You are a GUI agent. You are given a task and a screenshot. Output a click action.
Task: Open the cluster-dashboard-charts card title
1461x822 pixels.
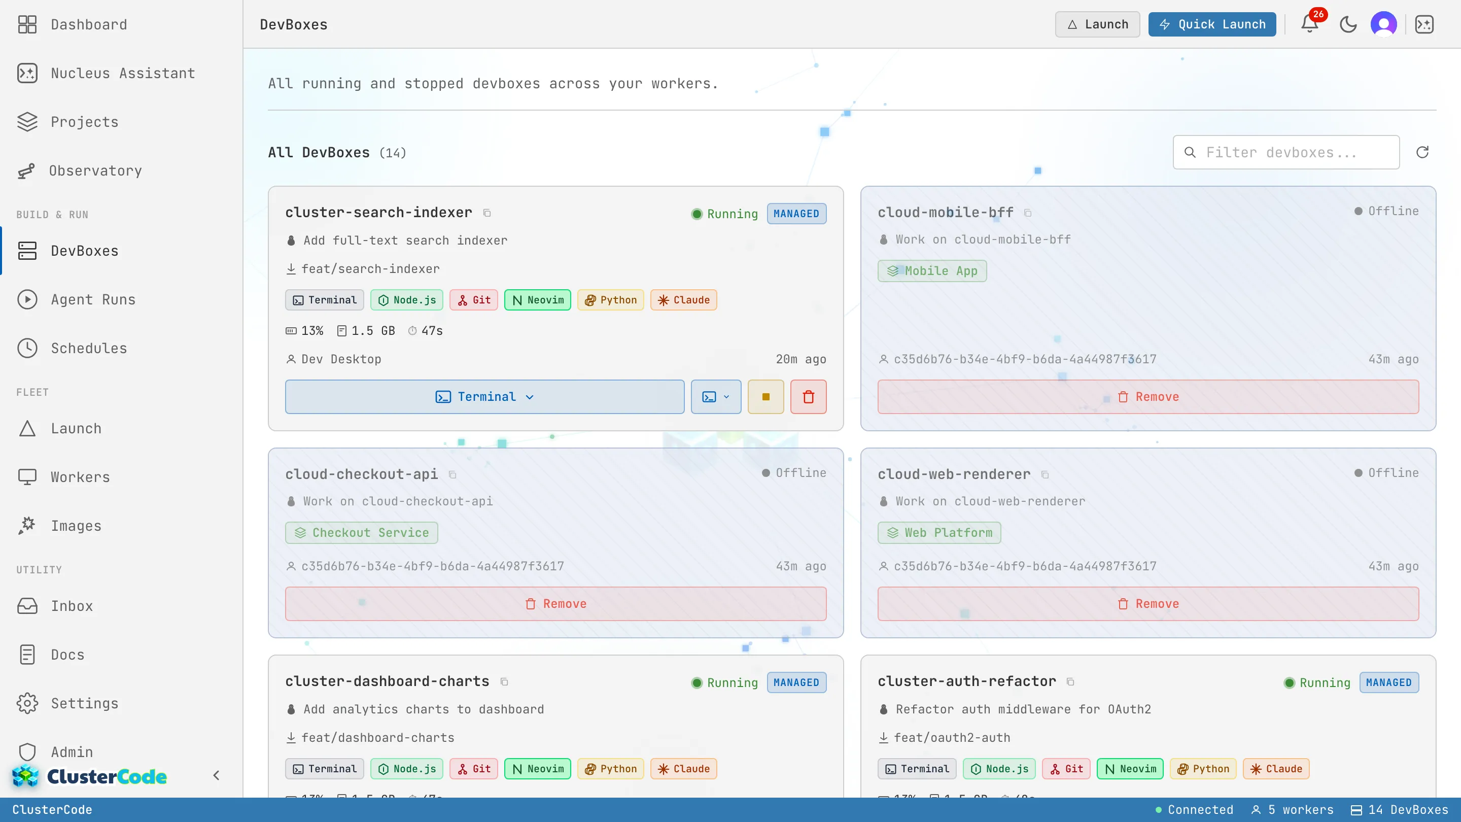pos(387,681)
